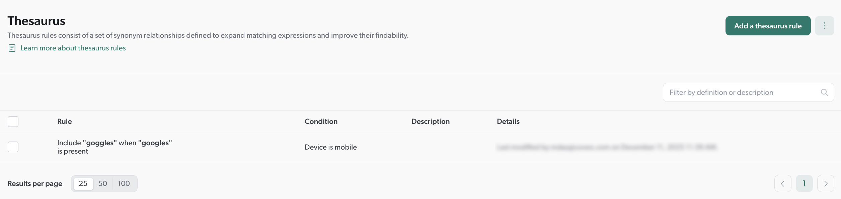Click the document icon beside Learn more link
841x199 pixels.
coord(12,48)
